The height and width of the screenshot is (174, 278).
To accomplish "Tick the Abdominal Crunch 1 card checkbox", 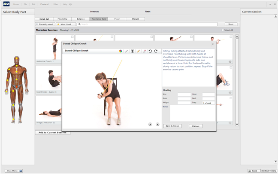I will (x=73, y=37).
